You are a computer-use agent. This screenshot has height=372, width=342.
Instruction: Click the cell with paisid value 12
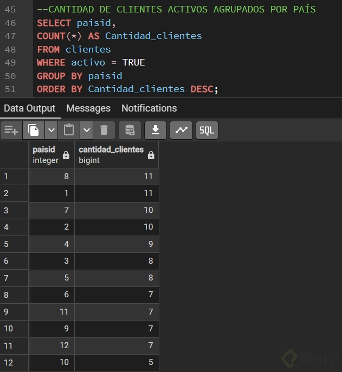click(x=51, y=345)
